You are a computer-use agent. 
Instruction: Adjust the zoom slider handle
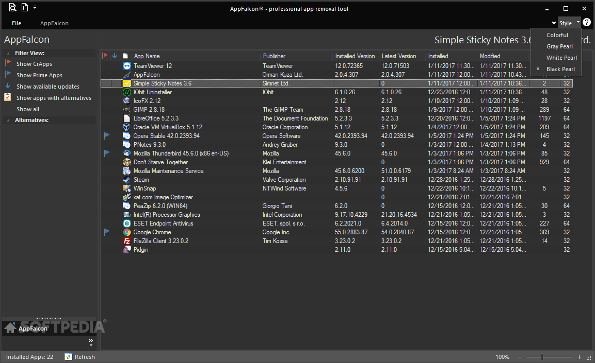point(542,357)
